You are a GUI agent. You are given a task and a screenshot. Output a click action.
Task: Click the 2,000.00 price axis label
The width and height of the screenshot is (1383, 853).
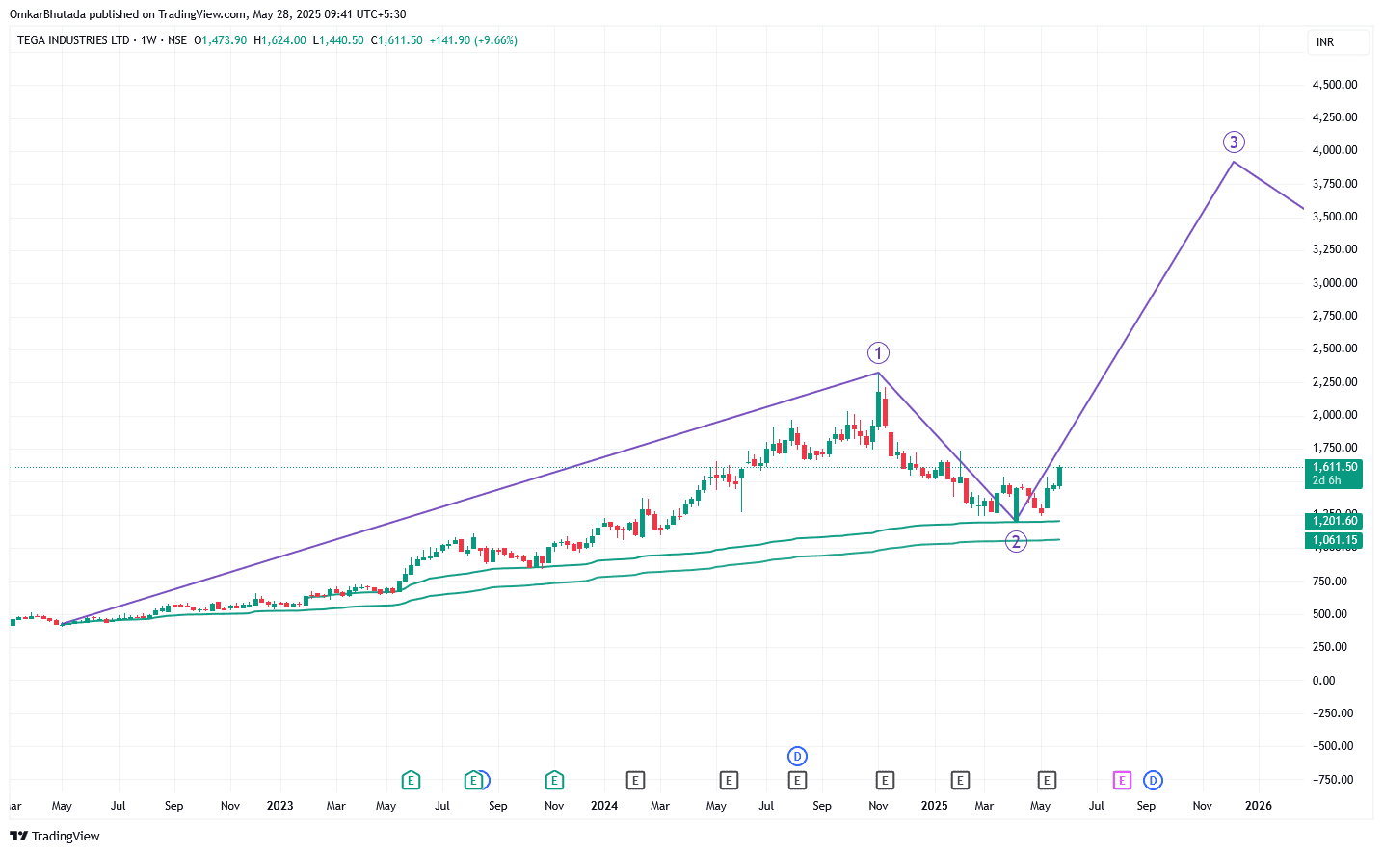(x=1335, y=415)
